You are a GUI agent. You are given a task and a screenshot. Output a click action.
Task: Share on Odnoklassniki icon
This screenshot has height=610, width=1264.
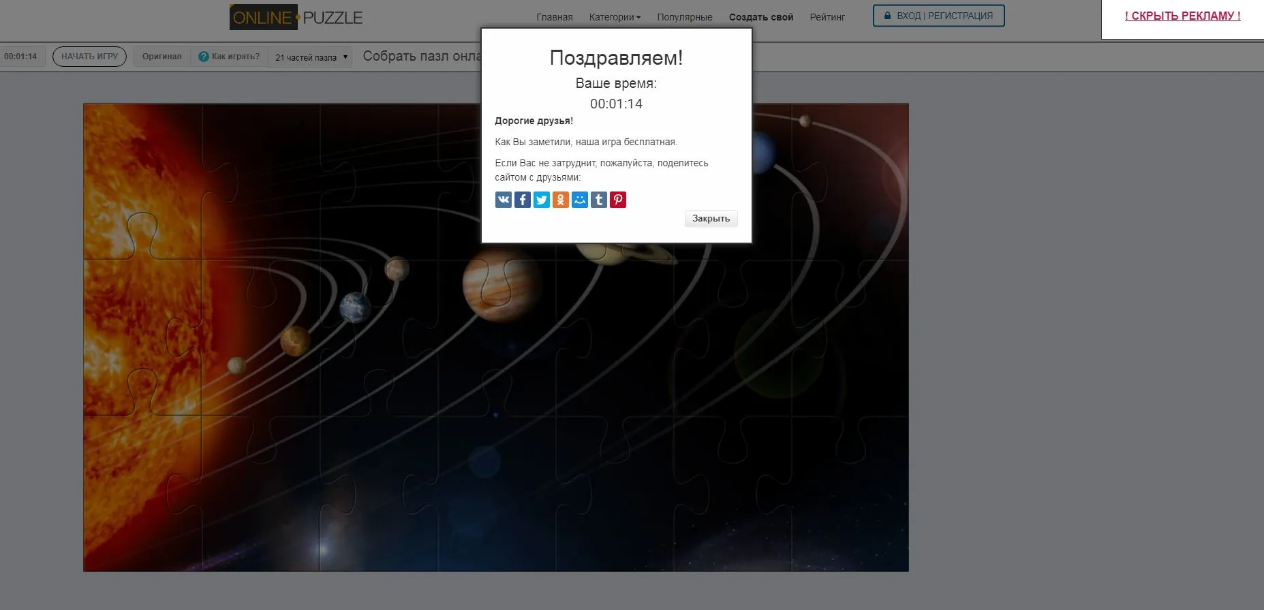pos(561,200)
